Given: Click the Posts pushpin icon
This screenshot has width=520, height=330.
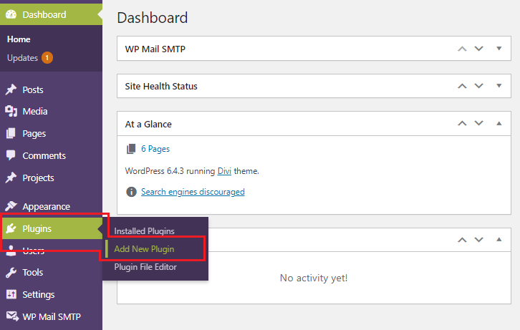Looking at the screenshot, I should tap(11, 89).
